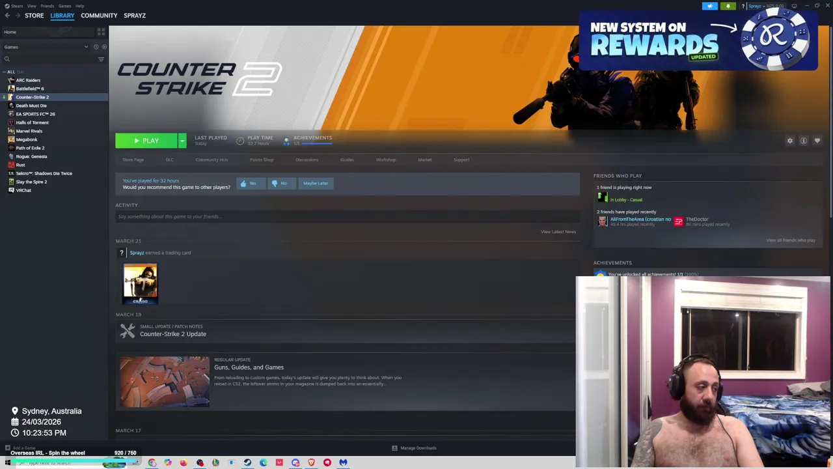
Task: Click the Steam announcements megaphone icon
Action: coord(710,6)
